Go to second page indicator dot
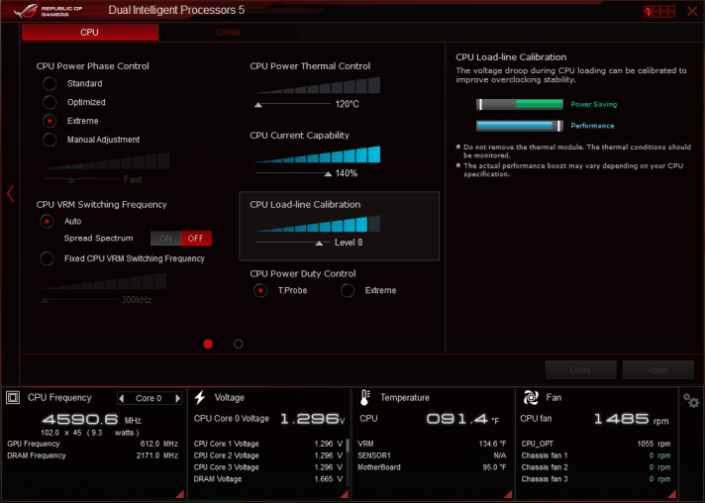The height and width of the screenshot is (503, 705). [239, 344]
